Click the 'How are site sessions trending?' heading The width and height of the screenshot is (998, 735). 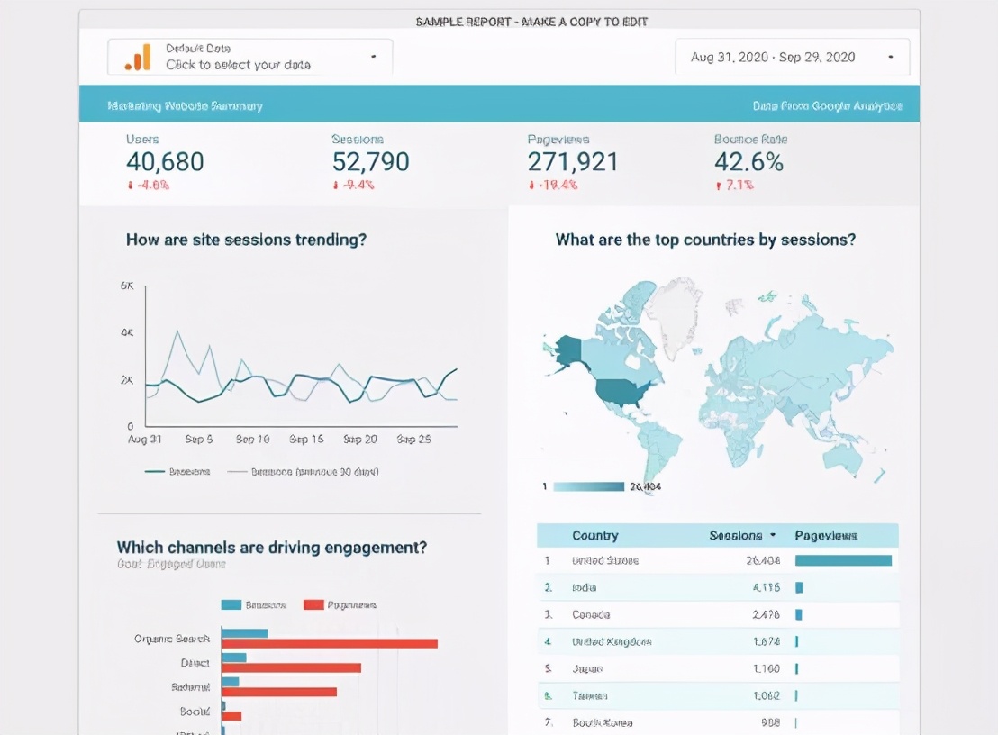(246, 240)
